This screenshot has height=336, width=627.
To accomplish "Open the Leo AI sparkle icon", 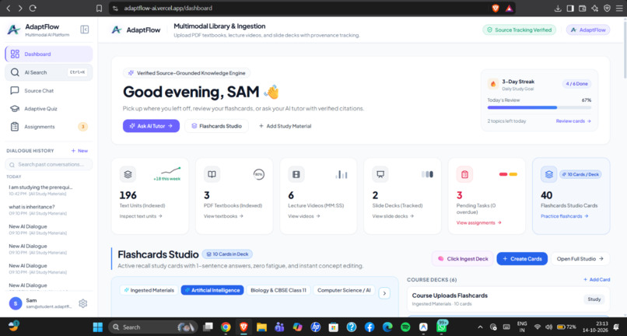I will [594, 8].
